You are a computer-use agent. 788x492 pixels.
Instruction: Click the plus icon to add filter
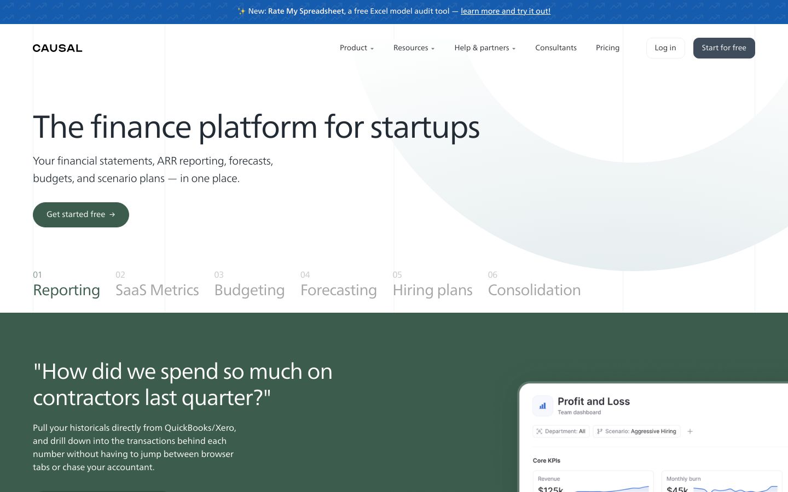(x=690, y=431)
